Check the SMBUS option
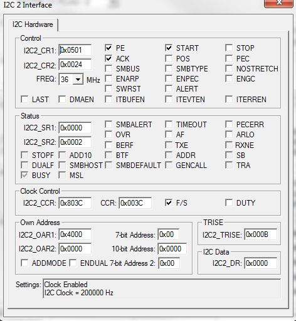The width and height of the screenshot is (296, 321). (108, 68)
